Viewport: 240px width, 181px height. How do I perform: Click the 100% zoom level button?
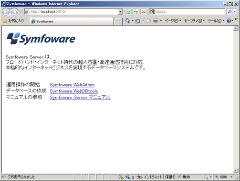click(221, 177)
